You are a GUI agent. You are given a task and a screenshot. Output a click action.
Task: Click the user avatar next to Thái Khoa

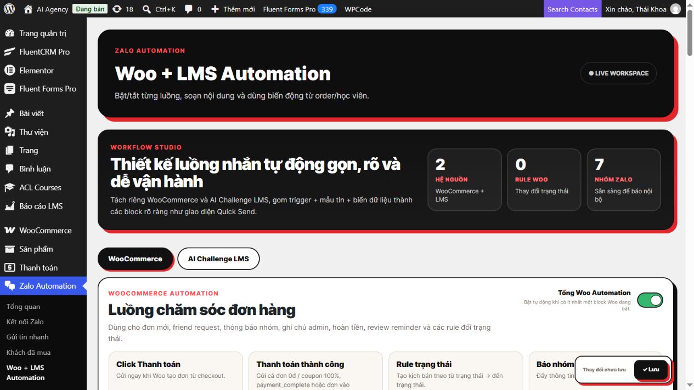point(675,9)
